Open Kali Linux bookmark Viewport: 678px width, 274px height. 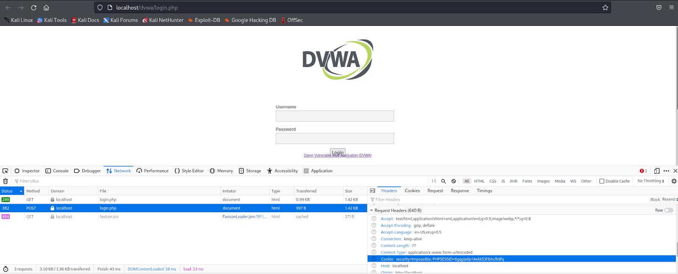(18, 20)
